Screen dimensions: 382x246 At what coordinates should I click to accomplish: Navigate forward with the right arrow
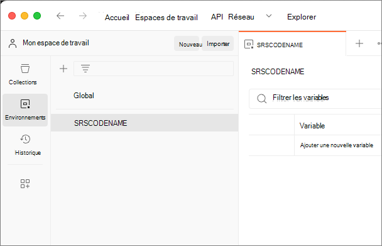(x=83, y=16)
